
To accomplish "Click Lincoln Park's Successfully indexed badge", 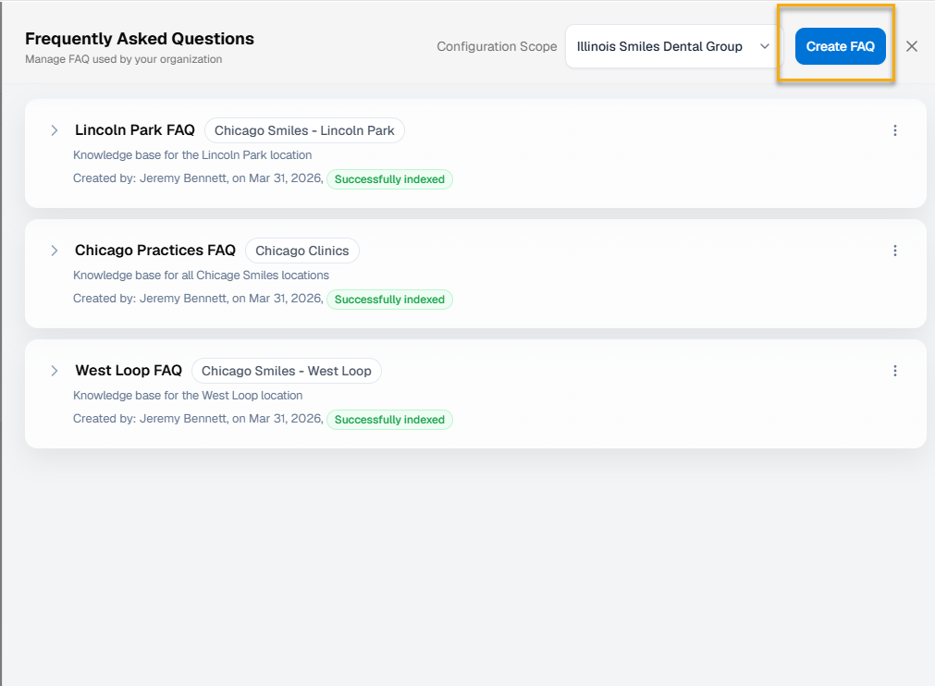I will 389,179.
